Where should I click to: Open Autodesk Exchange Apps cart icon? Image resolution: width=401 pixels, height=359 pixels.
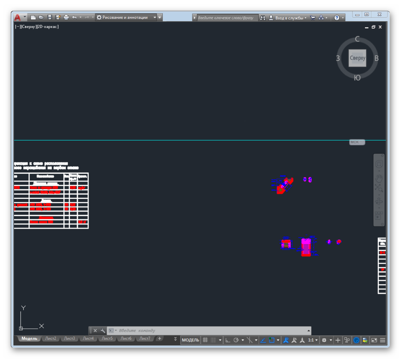pos(312,18)
